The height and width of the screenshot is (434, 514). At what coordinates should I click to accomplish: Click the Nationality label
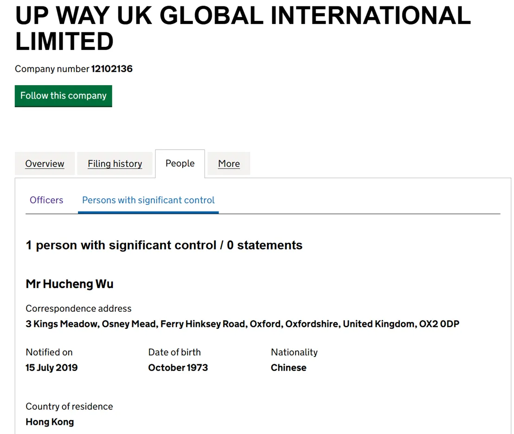click(294, 352)
